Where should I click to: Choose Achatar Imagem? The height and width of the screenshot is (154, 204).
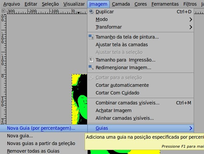tap(141, 110)
